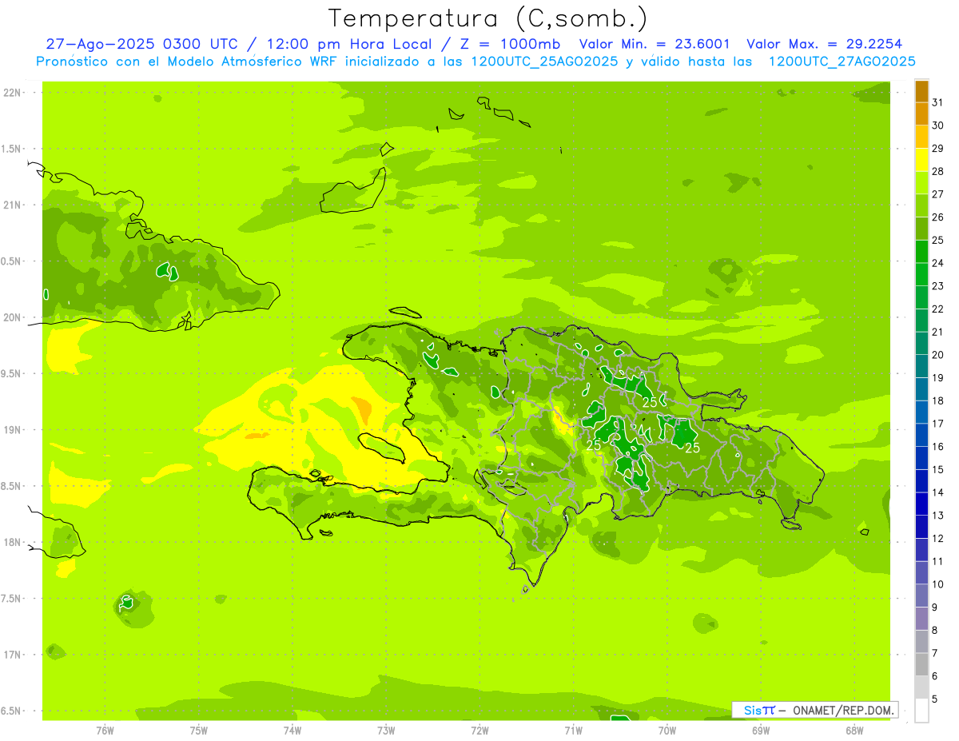This screenshot has height=741, width=959.
Task: Click the colorbar scale label '15'
Action: [x=937, y=470]
